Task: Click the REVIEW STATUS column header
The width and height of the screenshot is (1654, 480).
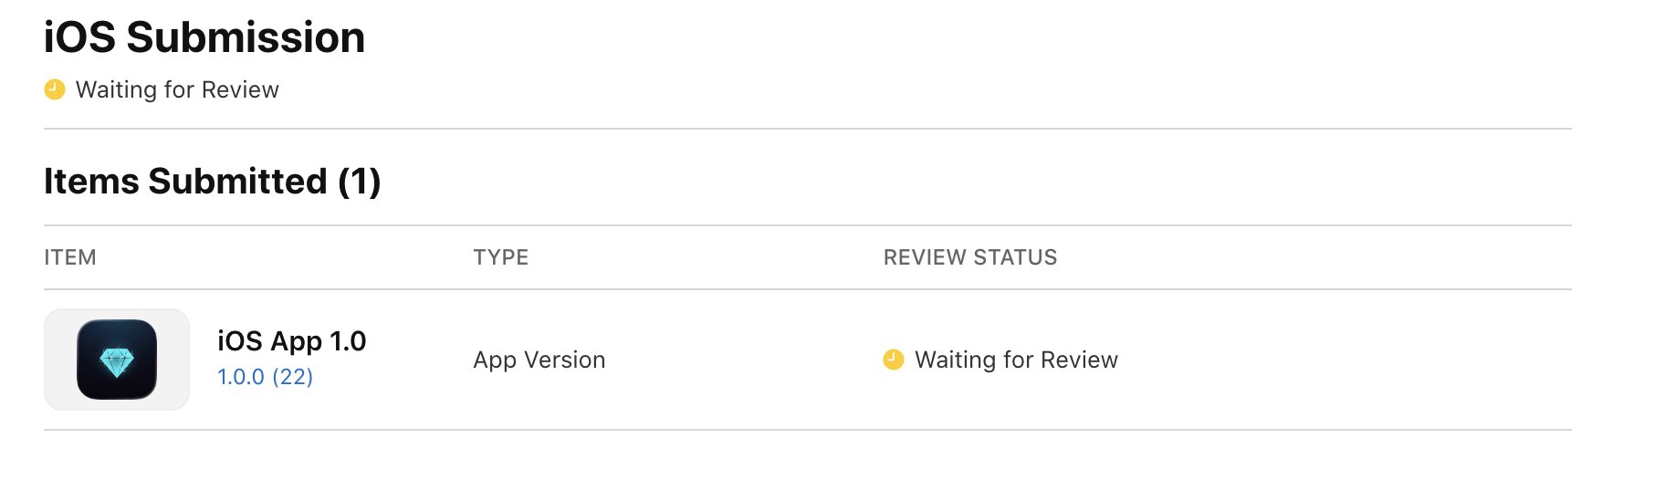Action: tap(970, 257)
